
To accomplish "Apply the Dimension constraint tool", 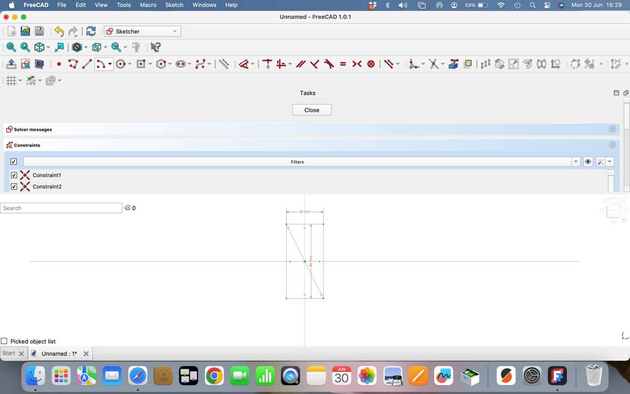I will tap(244, 64).
